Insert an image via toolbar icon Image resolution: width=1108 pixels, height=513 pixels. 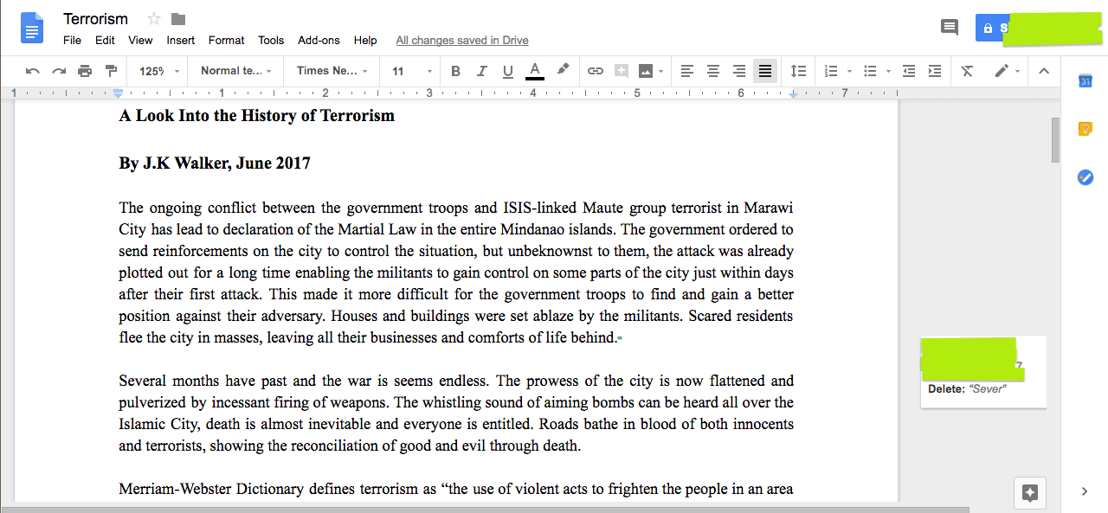646,71
